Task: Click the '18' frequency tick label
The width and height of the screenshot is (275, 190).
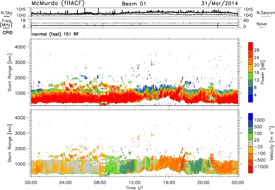Action: tap(23, 21)
